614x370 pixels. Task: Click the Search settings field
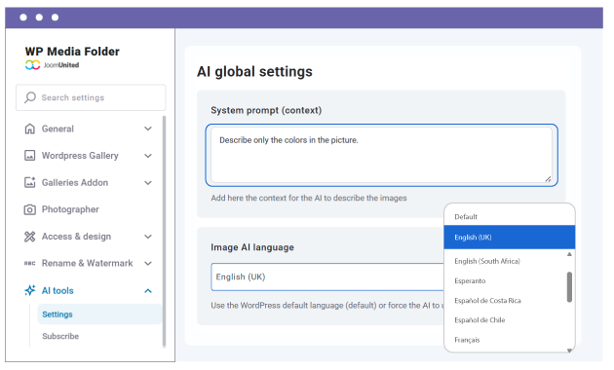coord(91,97)
